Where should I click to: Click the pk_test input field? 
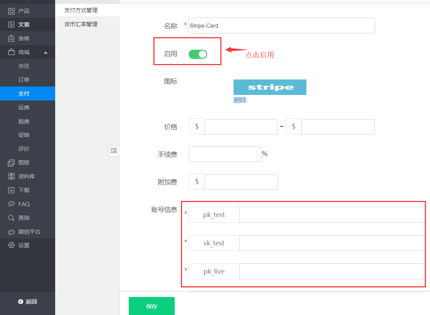point(332,215)
